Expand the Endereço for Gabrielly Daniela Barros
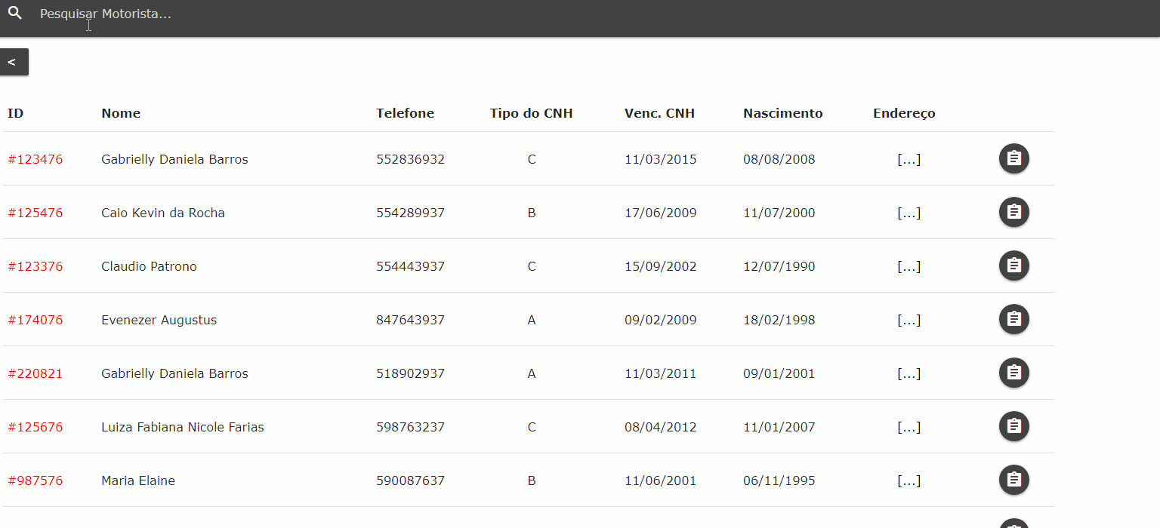The image size is (1160, 528). [x=909, y=158]
